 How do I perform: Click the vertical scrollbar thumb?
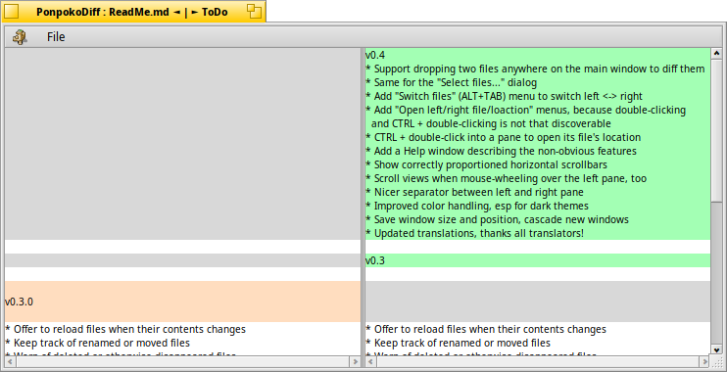[x=716, y=130]
